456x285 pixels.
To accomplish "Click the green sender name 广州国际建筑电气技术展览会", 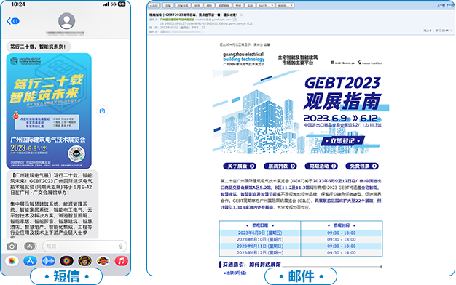I will (x=177, y=20).
